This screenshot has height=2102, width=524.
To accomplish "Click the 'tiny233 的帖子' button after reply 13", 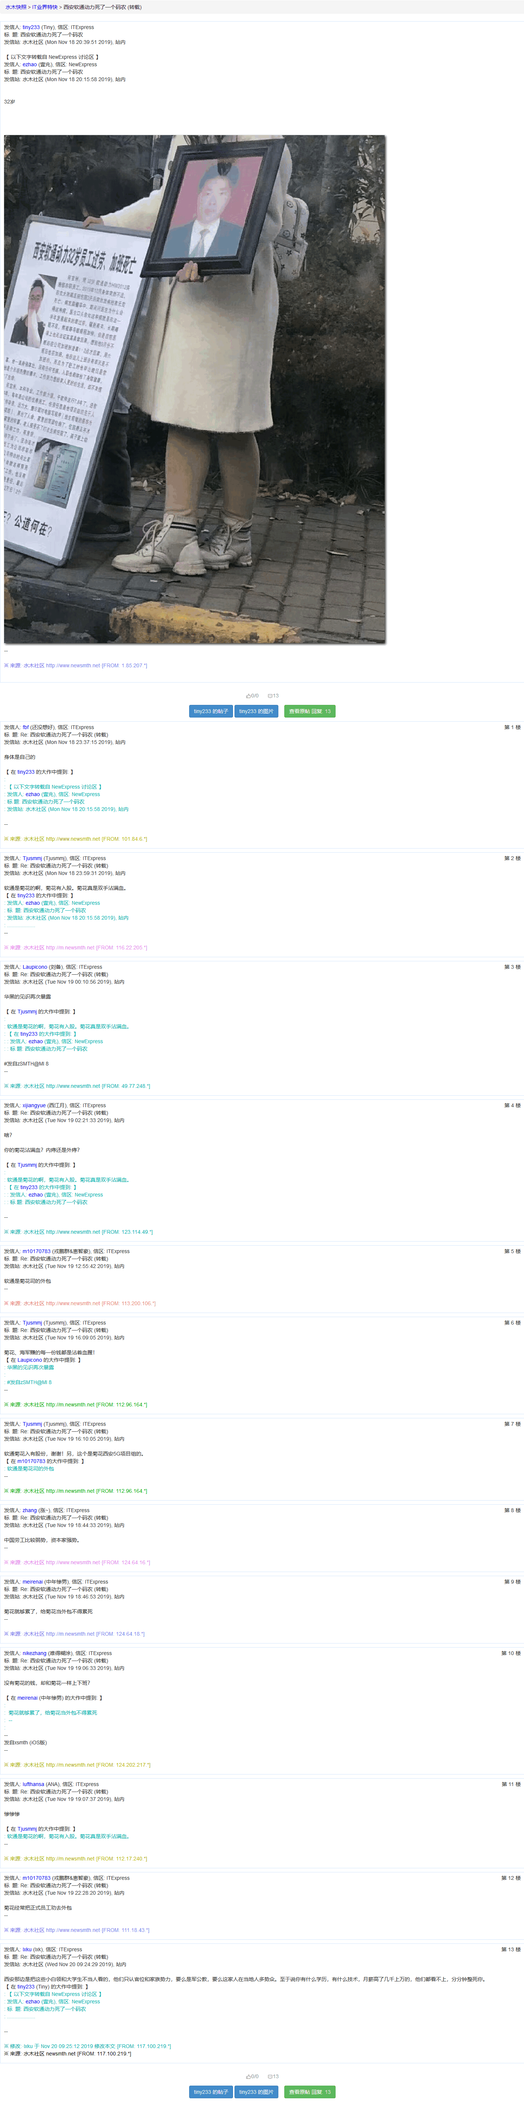I will (x=211, y=2091).
